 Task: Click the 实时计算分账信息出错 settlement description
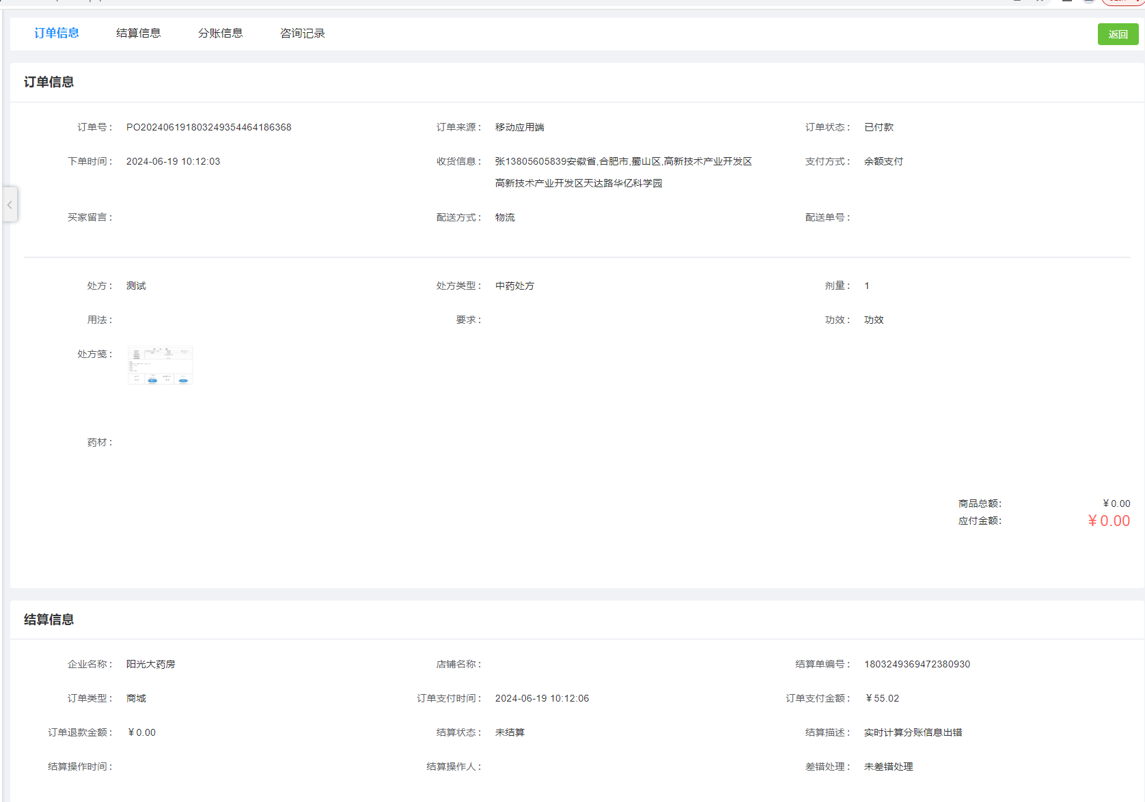(x=913, y=732)
